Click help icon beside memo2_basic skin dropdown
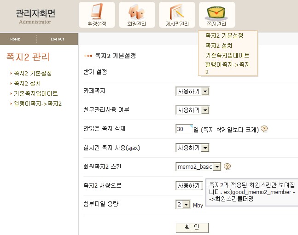298x235 pixels. [x=228, y=166]
